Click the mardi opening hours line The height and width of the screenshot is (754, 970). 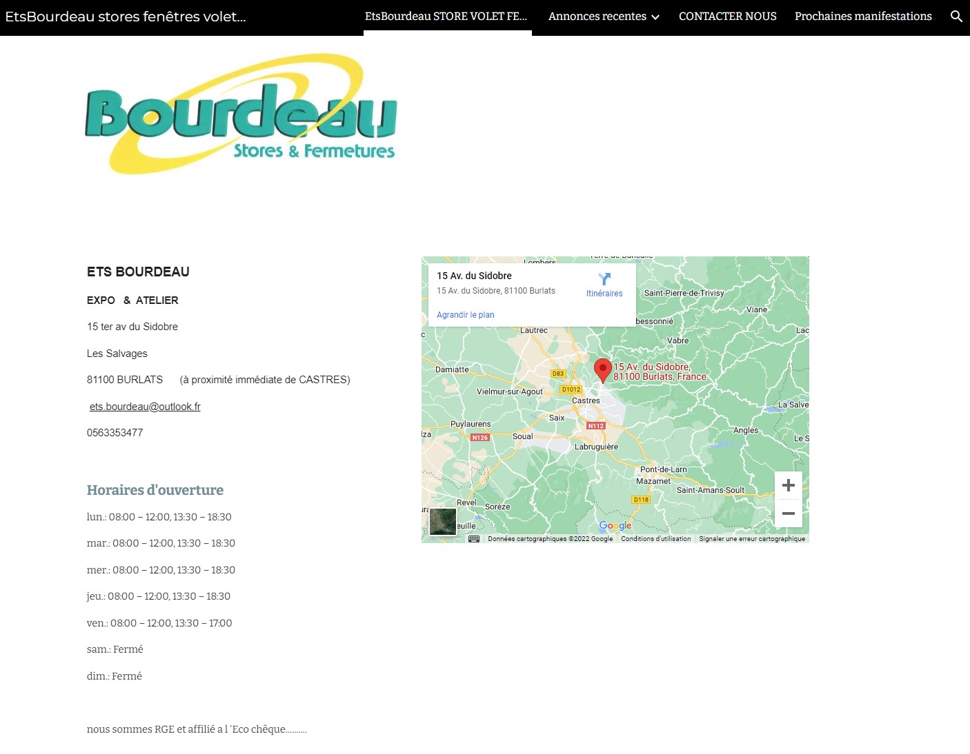click(x=161, y=543)
